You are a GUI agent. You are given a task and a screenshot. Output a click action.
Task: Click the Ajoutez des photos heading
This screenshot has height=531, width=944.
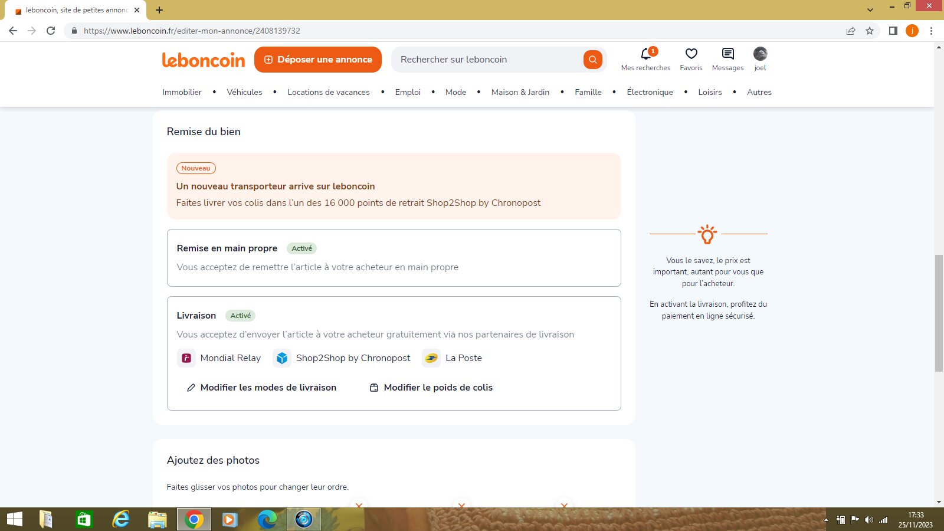[213, 460]
